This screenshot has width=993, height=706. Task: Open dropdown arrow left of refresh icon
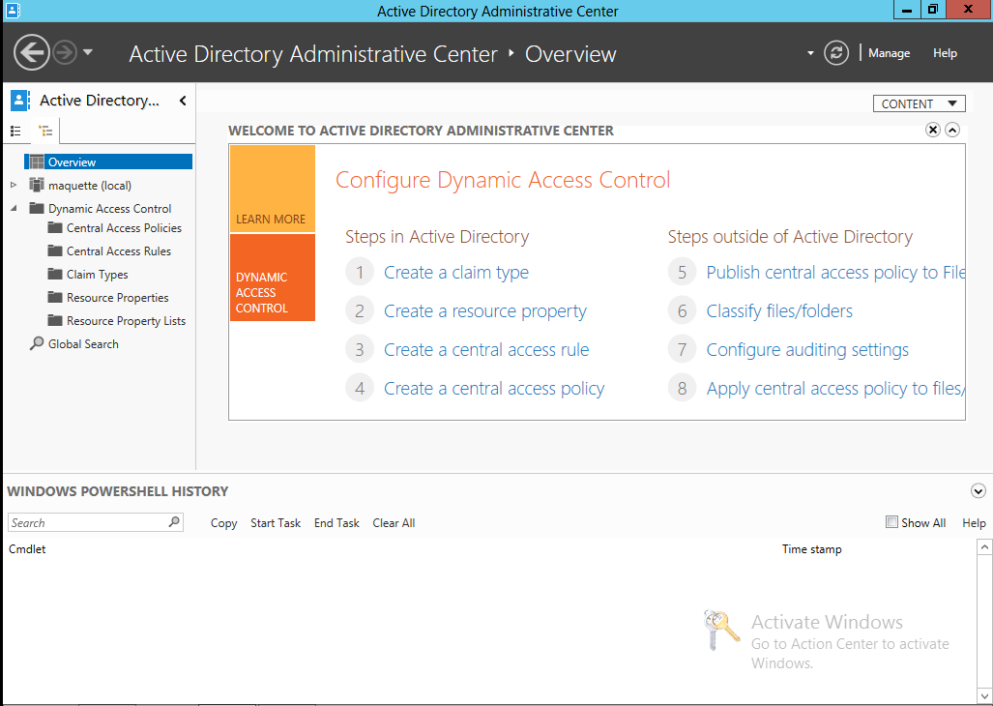[810, 53]
